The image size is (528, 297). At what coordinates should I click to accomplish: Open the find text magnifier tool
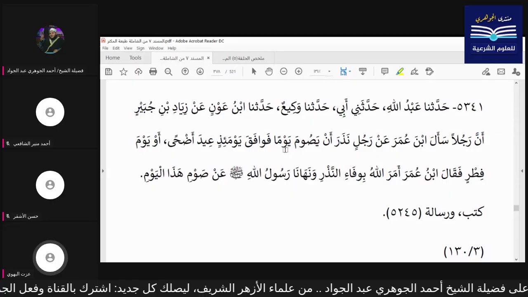click(168, 72)
